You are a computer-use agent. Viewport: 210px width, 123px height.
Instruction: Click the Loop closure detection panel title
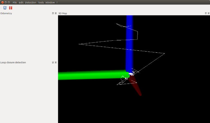(x=13, y=62)
